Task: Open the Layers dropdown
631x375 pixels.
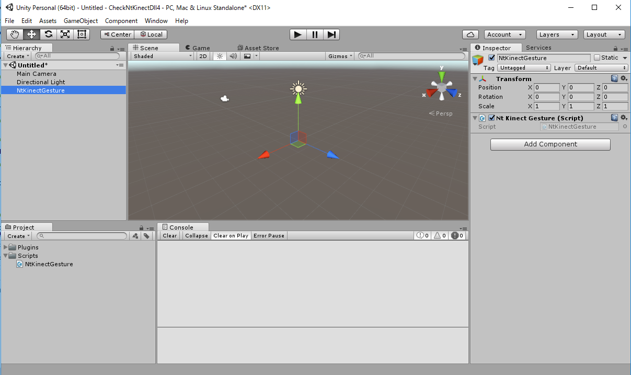Action: coord(558,35)
